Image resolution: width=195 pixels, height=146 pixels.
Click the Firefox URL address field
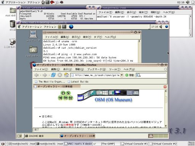tap(95, 75)
